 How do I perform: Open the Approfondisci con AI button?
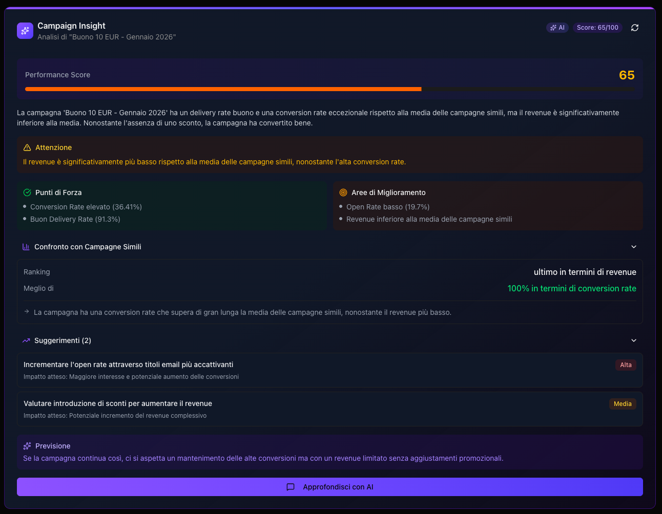pos(330,487)
